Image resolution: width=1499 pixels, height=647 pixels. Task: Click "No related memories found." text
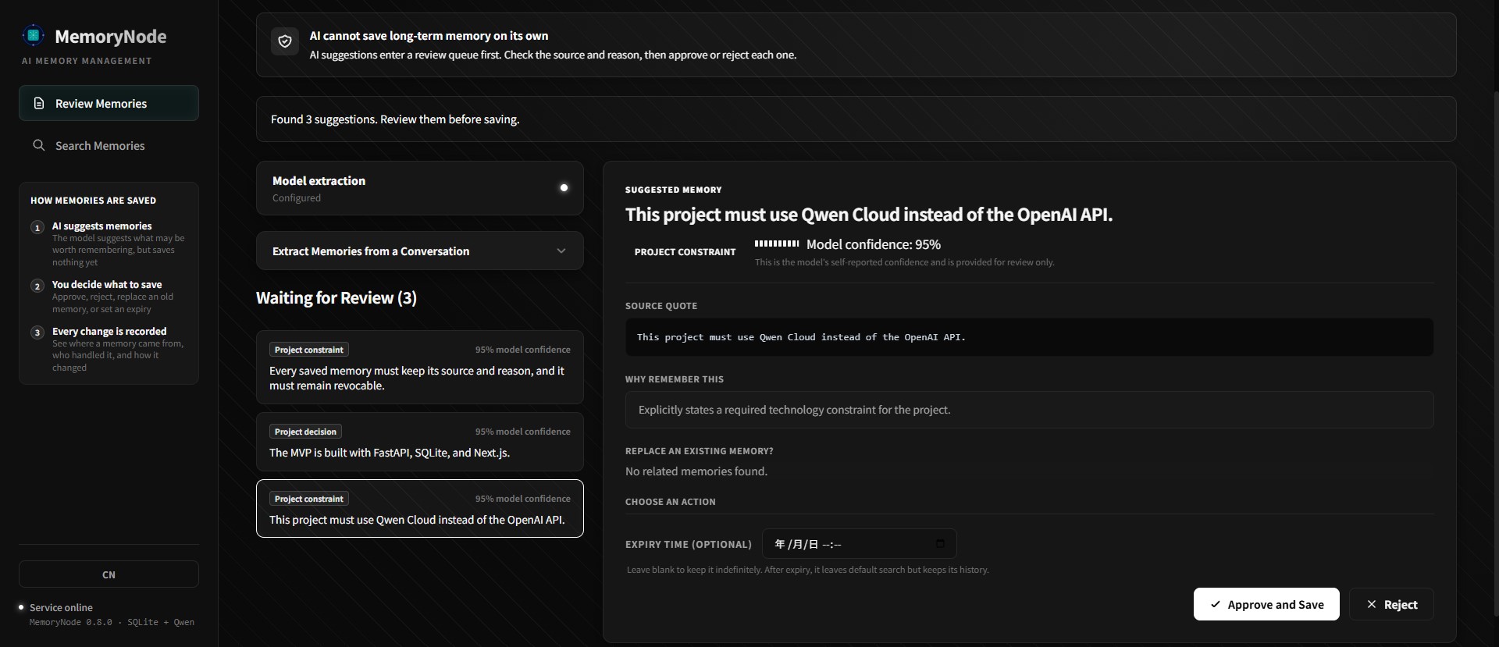696,471
